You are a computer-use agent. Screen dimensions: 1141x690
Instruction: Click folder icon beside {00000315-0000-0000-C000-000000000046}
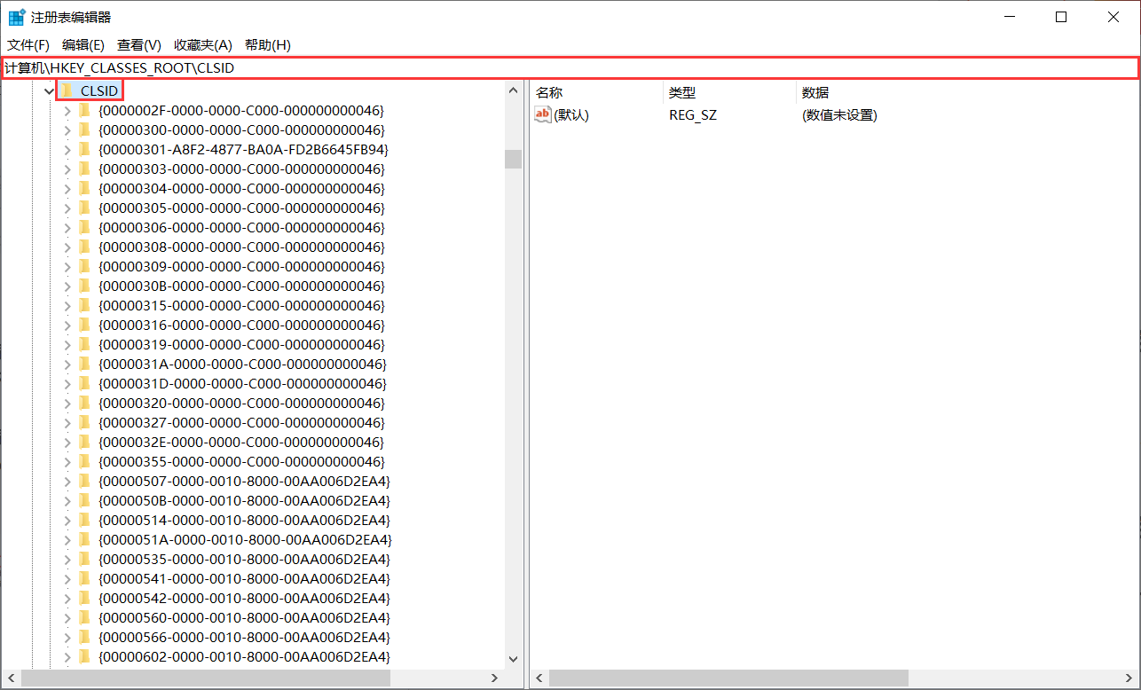[85, 305]
